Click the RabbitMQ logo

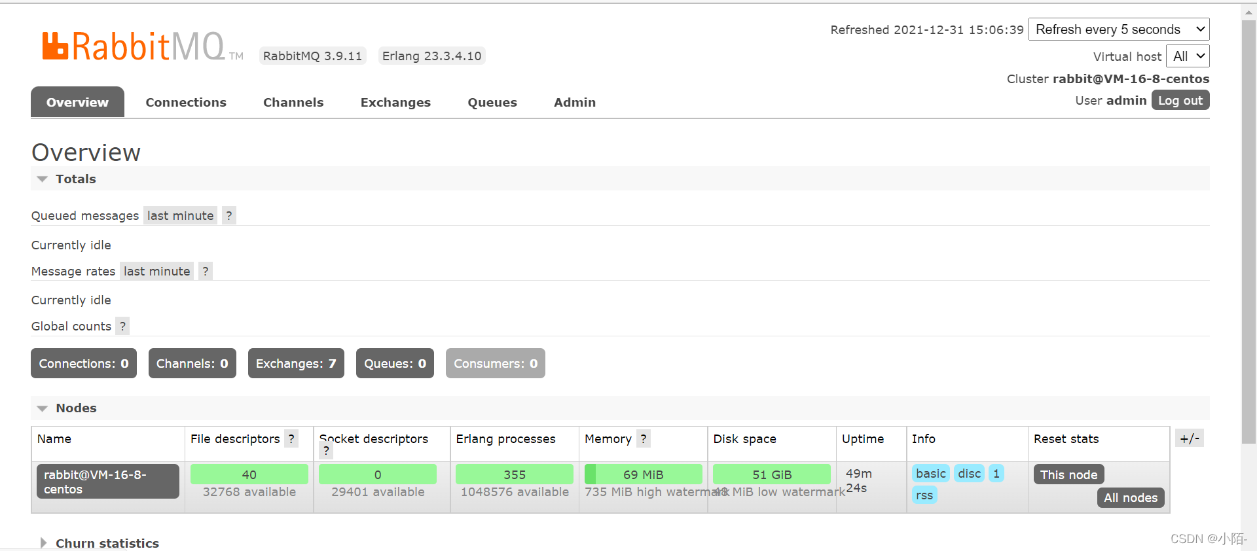(142, 47)
